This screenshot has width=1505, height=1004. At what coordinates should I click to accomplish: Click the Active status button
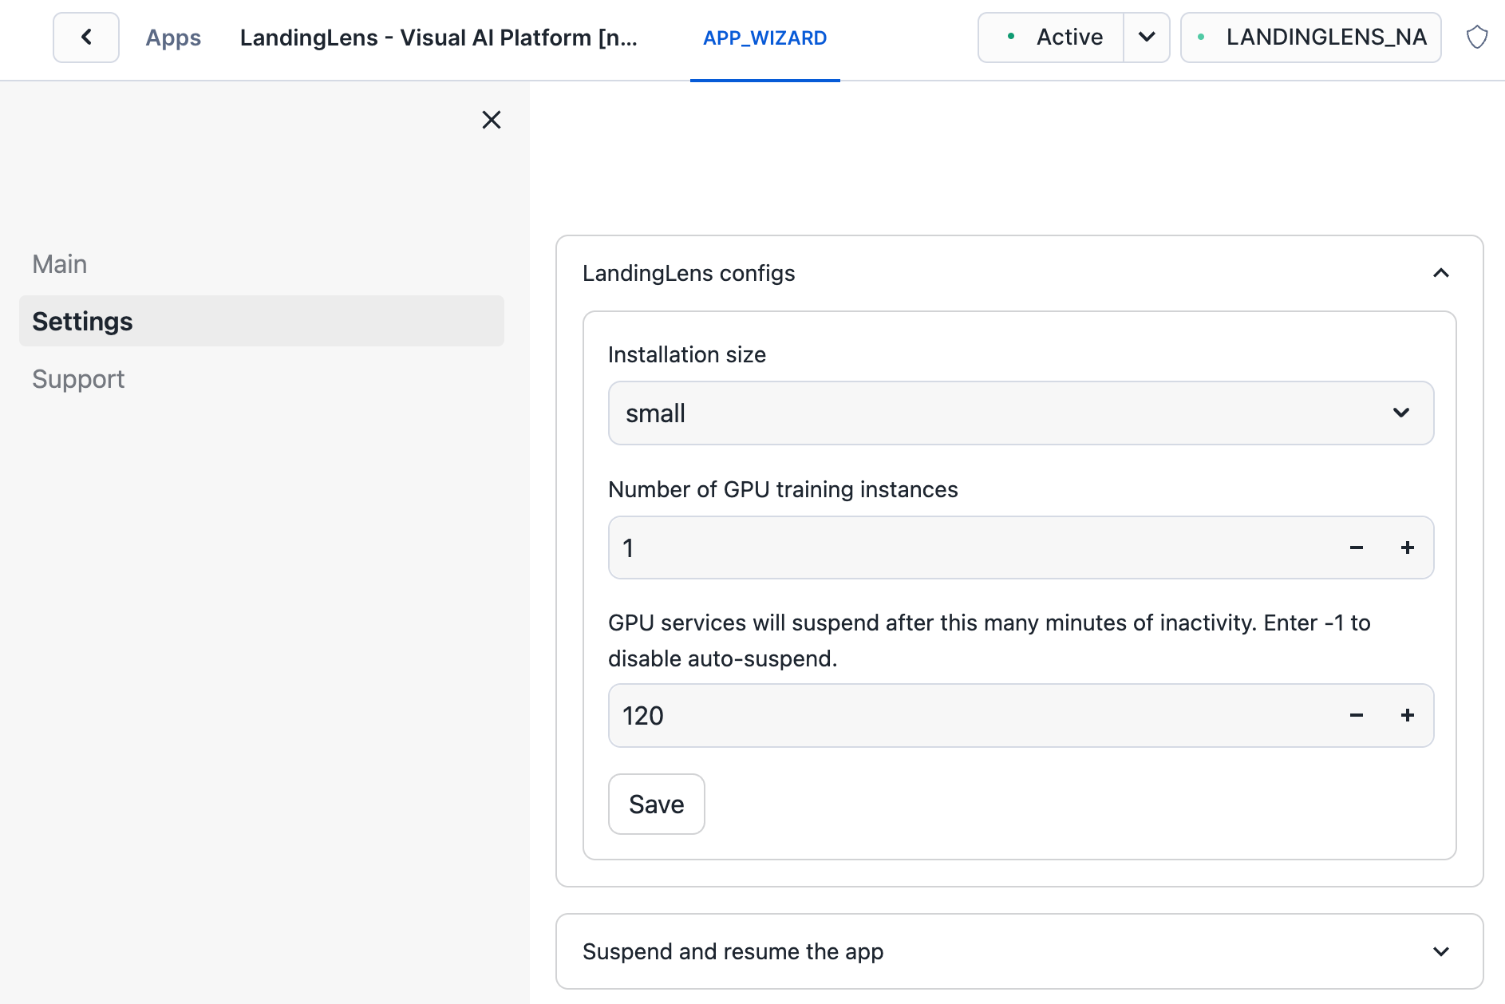coord(1052,38)
